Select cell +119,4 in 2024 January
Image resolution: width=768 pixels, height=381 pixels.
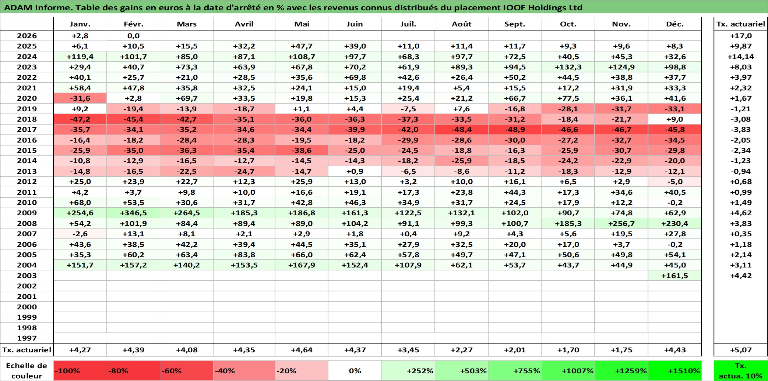[x=80, y=57]
